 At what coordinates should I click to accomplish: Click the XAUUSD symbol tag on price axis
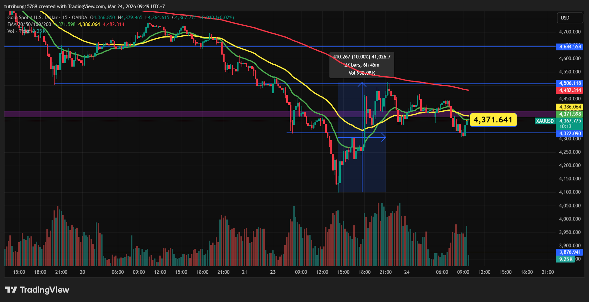[545, 121]
